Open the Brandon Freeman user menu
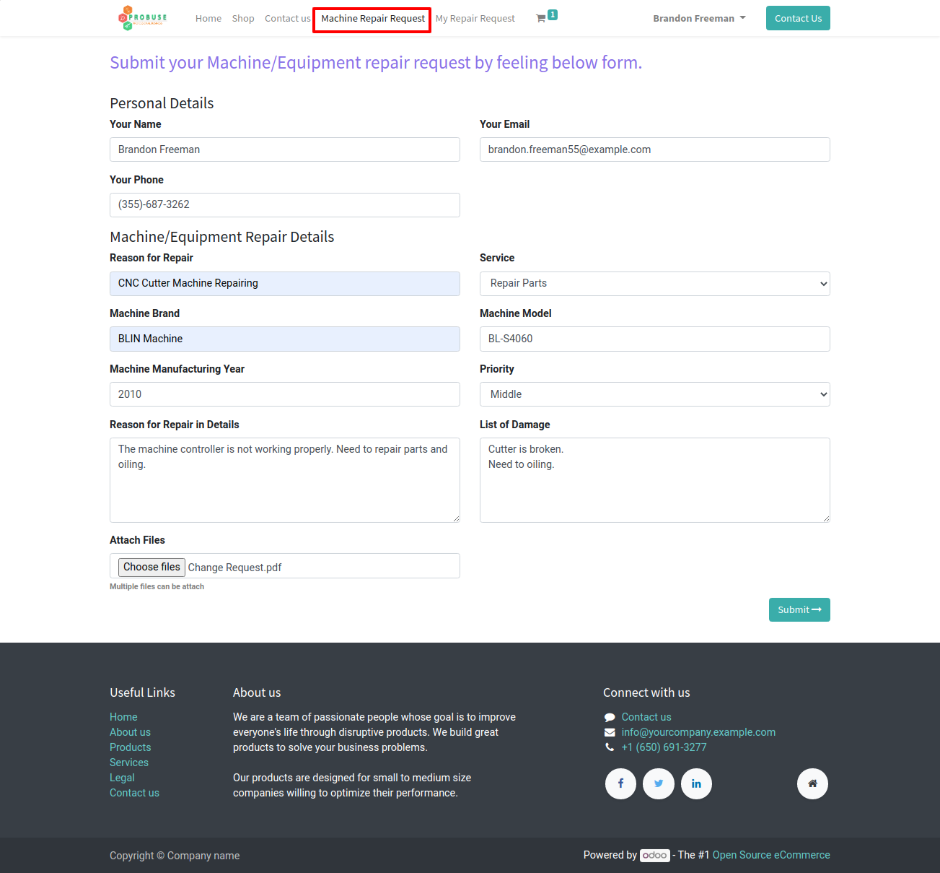Viewport: 940px width, 873px height. [699, 19]
